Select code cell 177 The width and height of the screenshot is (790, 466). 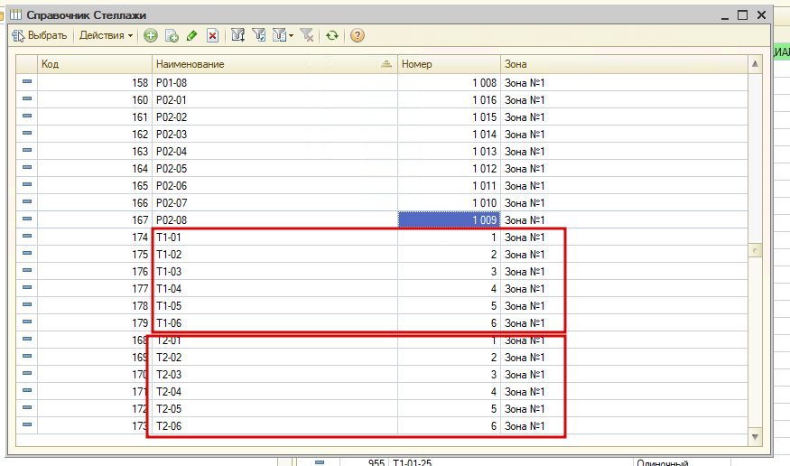[95, 289]
